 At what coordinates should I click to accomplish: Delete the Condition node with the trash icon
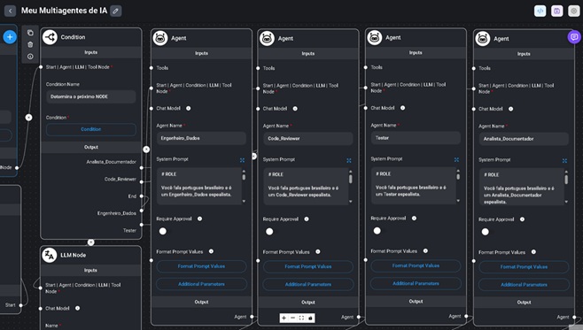click(x=30, y=44)
